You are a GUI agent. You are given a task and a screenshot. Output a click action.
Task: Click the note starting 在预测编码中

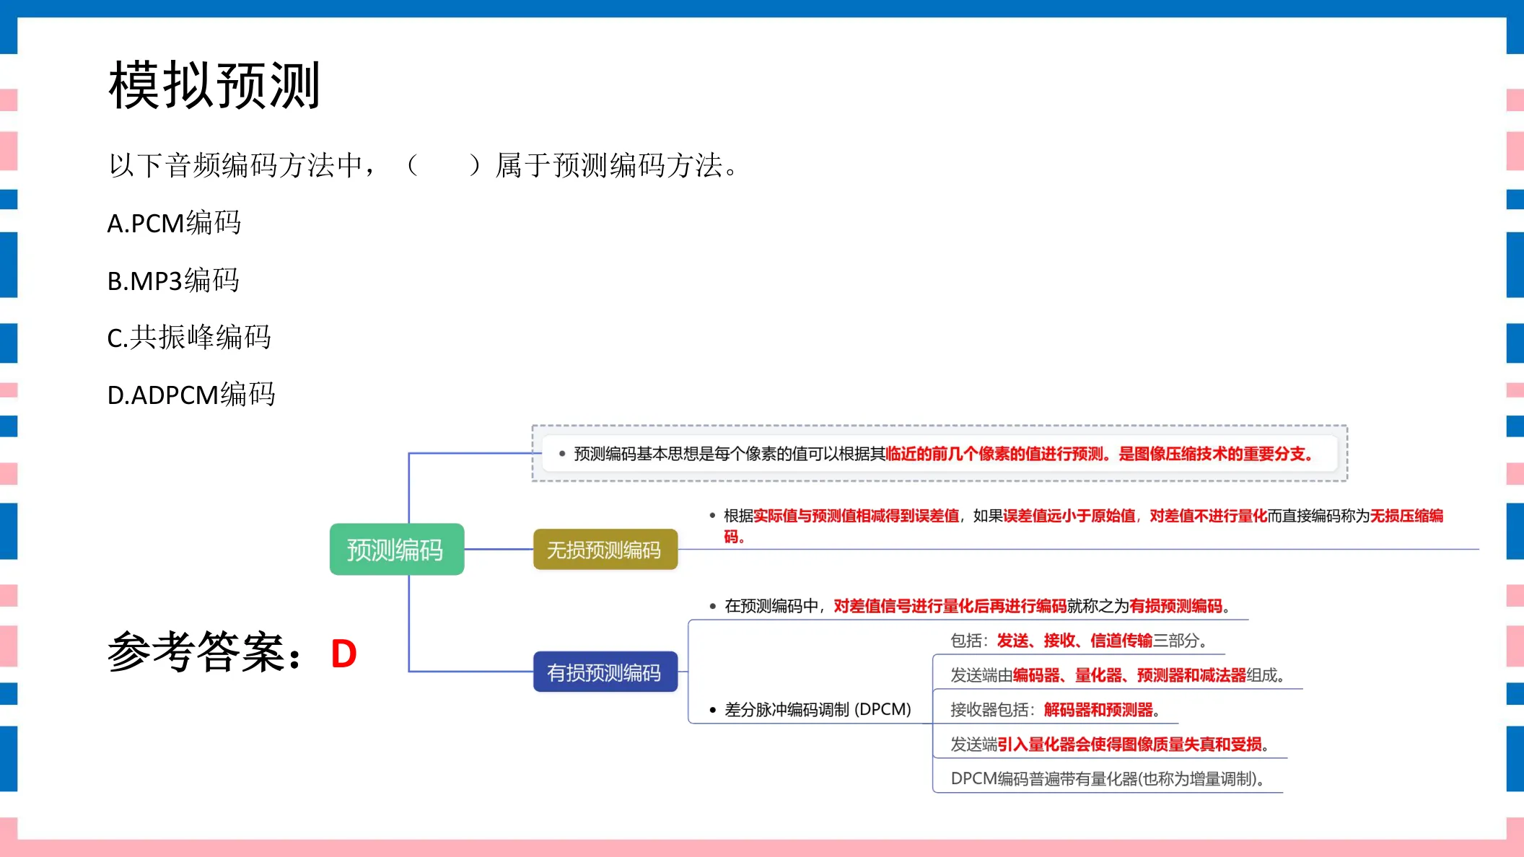[970, 606]
